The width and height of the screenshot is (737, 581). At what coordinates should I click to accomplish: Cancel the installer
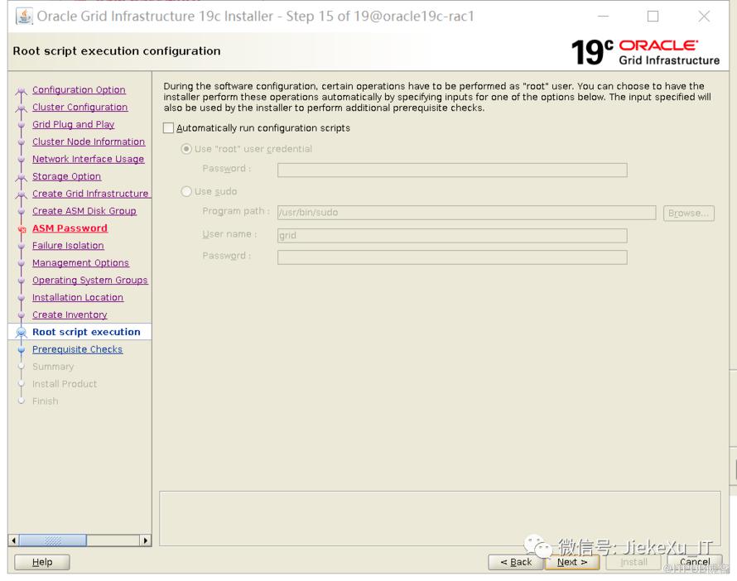695,562
